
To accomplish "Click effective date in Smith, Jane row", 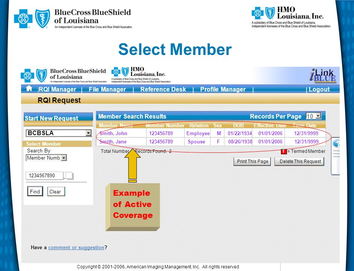I will point(270,142).
